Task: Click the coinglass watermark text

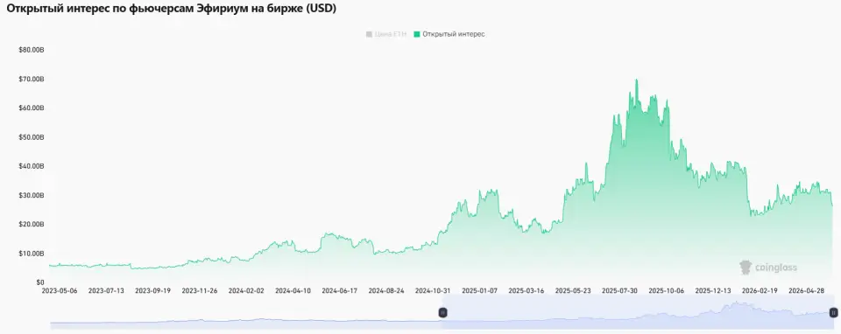Action: 775,268
